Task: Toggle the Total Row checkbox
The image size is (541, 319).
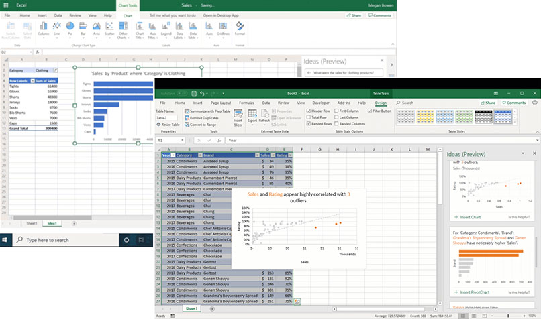Action: click(309, 117)
